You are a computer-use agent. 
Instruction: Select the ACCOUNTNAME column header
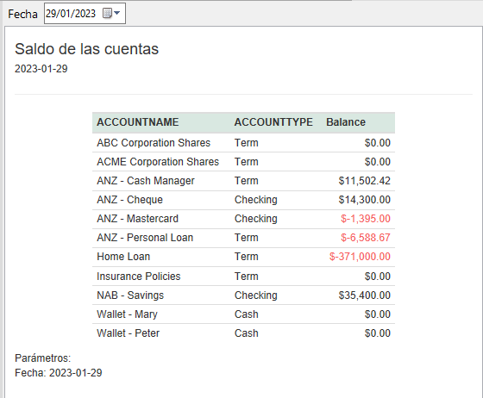138,122
